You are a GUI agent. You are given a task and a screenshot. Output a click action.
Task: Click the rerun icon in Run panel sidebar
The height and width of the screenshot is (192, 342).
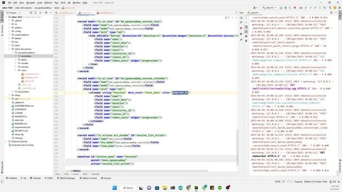pyautogui.click(x=241, y=18)
